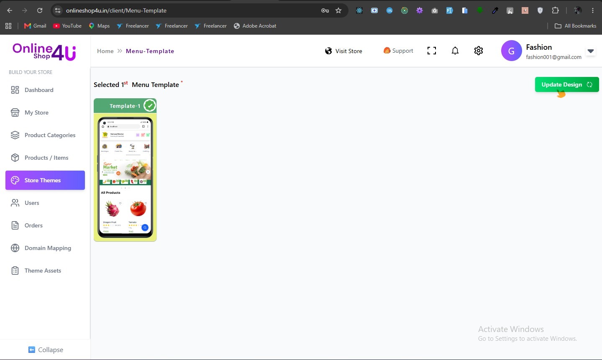Image resolution: width=602 pixels, height=360 pixels.
Task: Click Menu-Template breadcrumb
Action: [150, 51]
